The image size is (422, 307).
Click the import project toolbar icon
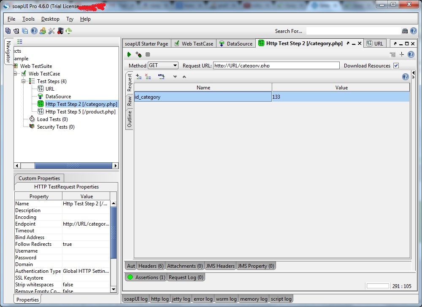(x=16, y=31)
